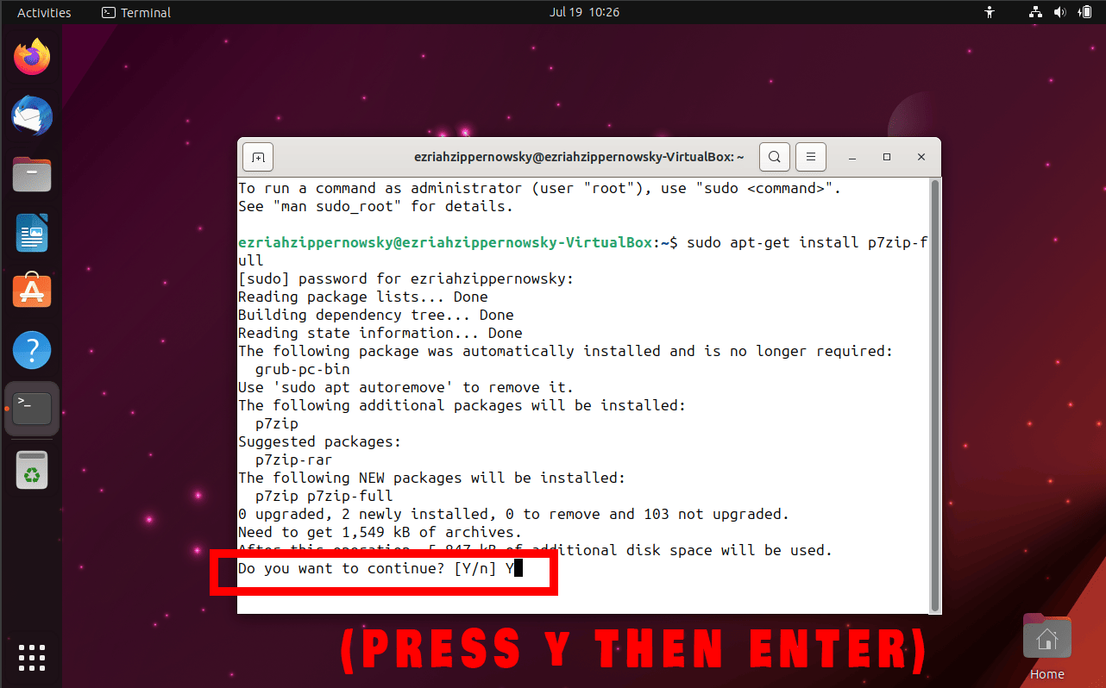Click the '0 upgraded, 2 newly installed' line

click(513, 514)
